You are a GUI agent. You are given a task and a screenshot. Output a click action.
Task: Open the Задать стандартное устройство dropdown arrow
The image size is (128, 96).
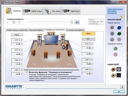tap(102, 22)
